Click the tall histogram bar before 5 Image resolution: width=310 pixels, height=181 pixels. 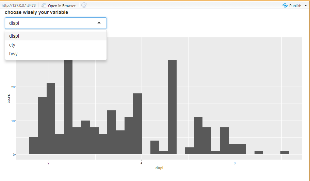172,107
